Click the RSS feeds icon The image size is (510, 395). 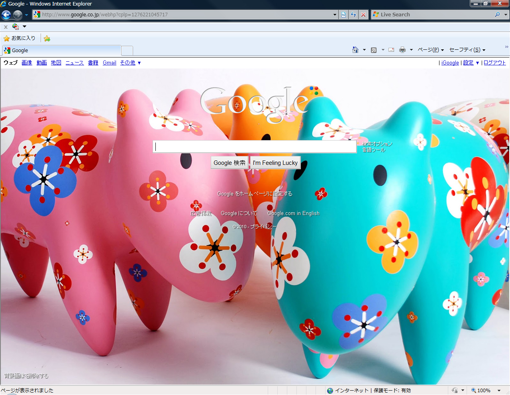pos(374,50)
